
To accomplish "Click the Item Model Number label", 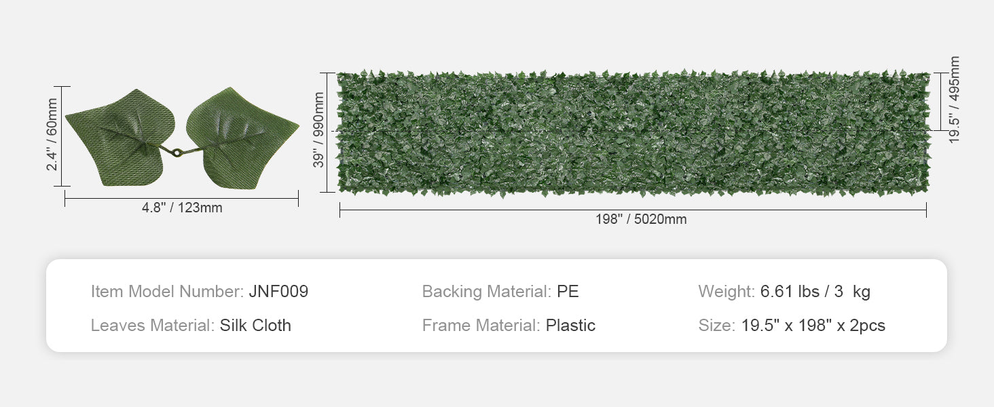I will click(167, 292).
